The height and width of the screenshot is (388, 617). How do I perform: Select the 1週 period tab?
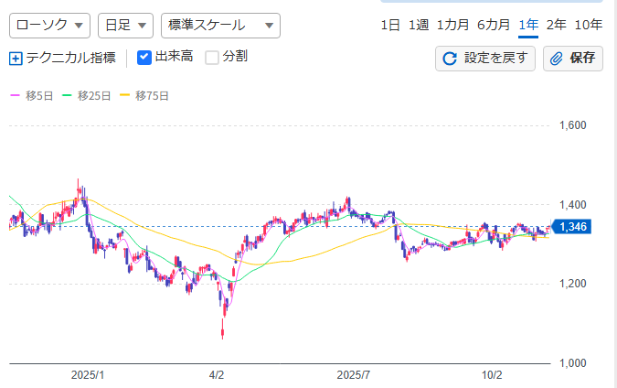click(419, 26)
